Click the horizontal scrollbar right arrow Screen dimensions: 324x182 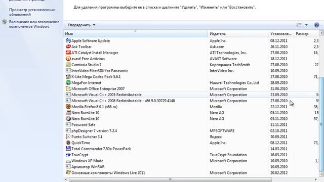(316, 179)
